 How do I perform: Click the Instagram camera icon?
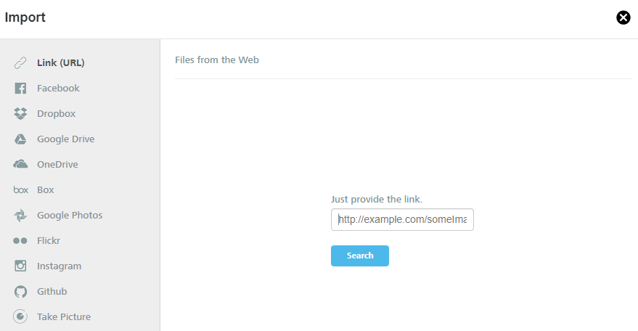click(x=20, y=266)
